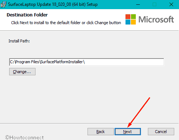The width and height of the screenshot is (179, 140).
Task: Click the Install Path label
Action: click(19, 41)
